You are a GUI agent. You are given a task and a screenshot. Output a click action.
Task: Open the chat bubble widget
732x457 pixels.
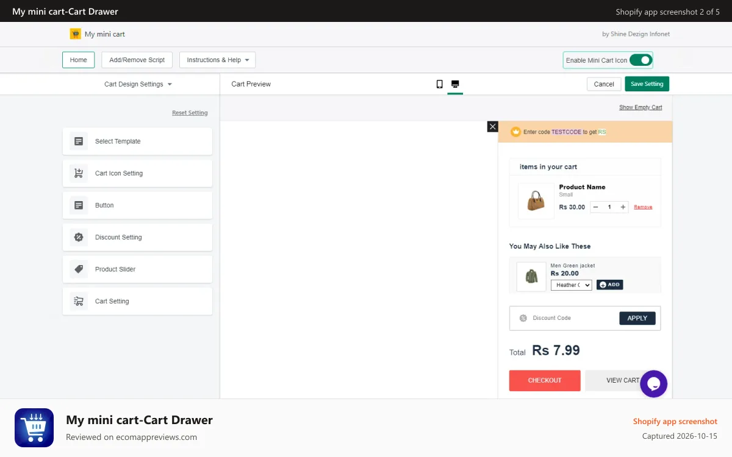653,384
